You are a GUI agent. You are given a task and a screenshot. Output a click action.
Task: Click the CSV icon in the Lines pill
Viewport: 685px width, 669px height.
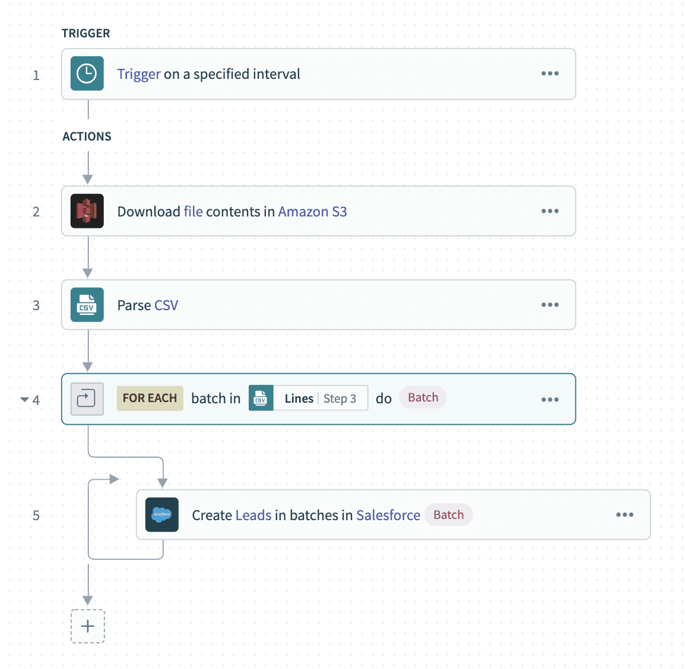(x=261, y=399)
